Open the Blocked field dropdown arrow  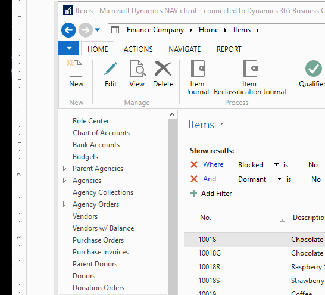pos(276,164)
